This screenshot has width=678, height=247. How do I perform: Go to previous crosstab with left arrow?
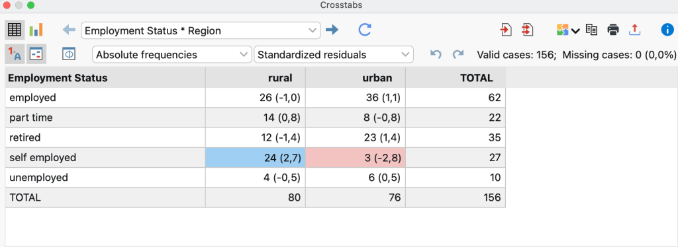[69, 30]
